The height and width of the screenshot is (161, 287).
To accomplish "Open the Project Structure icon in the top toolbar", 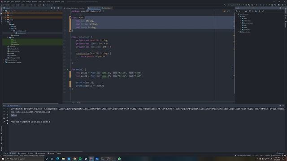I will click(x=278, y=5).
